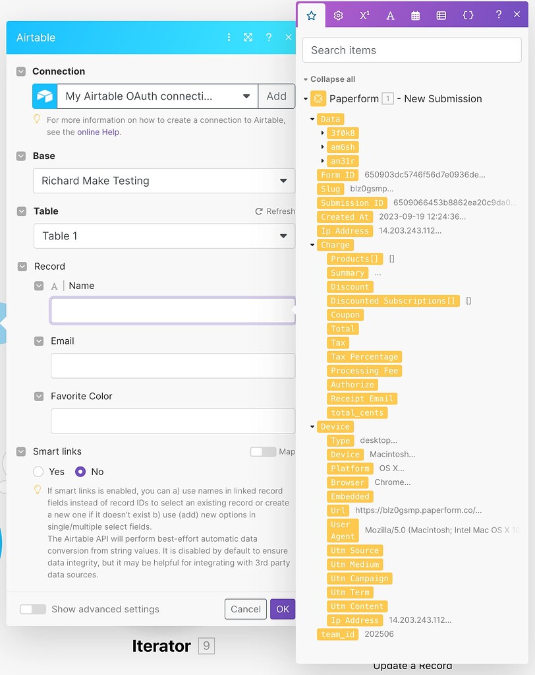The width and height of the screenshot is (535, 675).
Task: Select Yes for Smart links
Action: pyautogui.click(x=38, y=471)
